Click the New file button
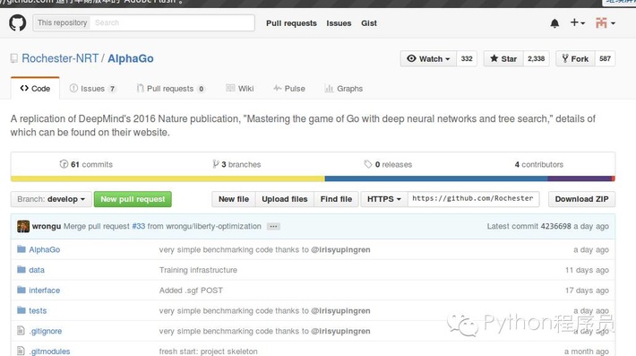The height and width of the screenshot is (356, 636). pyautogui.click(x=234, y=199)
